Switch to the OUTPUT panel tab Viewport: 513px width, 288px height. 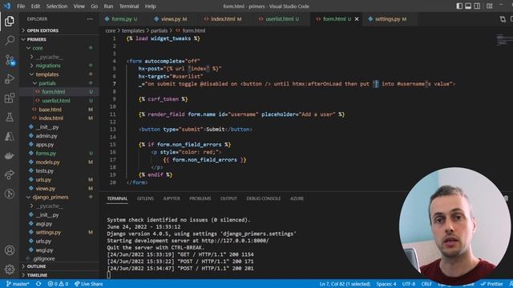[228, 198]
